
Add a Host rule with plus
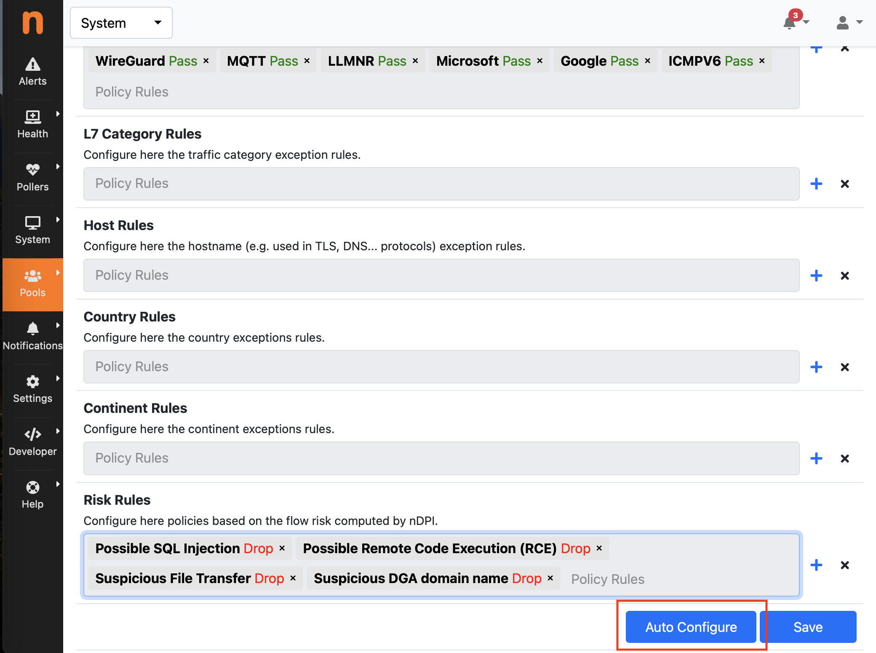pos(816,276)
